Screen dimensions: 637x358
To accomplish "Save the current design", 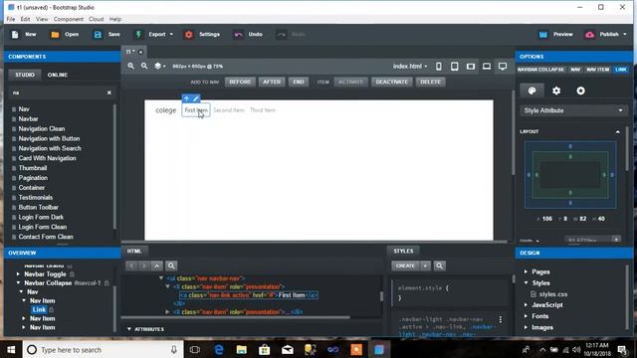I will pos(106,35).
